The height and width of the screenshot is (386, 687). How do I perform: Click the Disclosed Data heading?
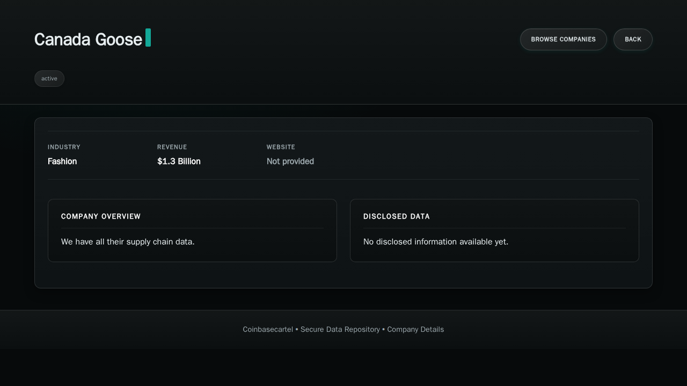(396, 217)
